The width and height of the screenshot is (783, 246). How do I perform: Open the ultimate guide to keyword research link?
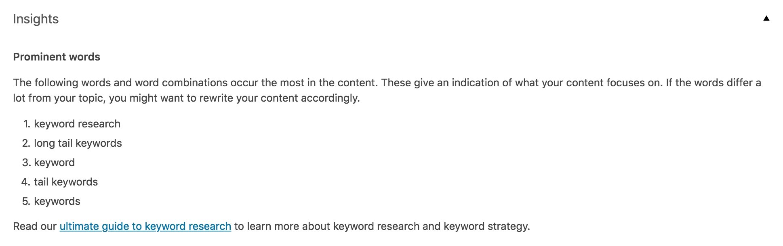pos(145,226)
